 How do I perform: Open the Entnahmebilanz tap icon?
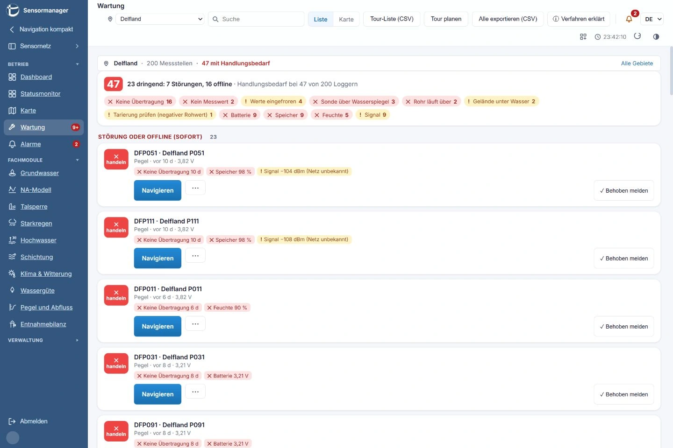[x=12, y=324]
